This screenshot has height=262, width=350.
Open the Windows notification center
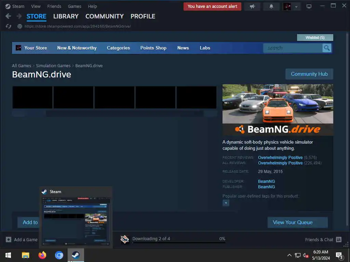pos(339,255)
